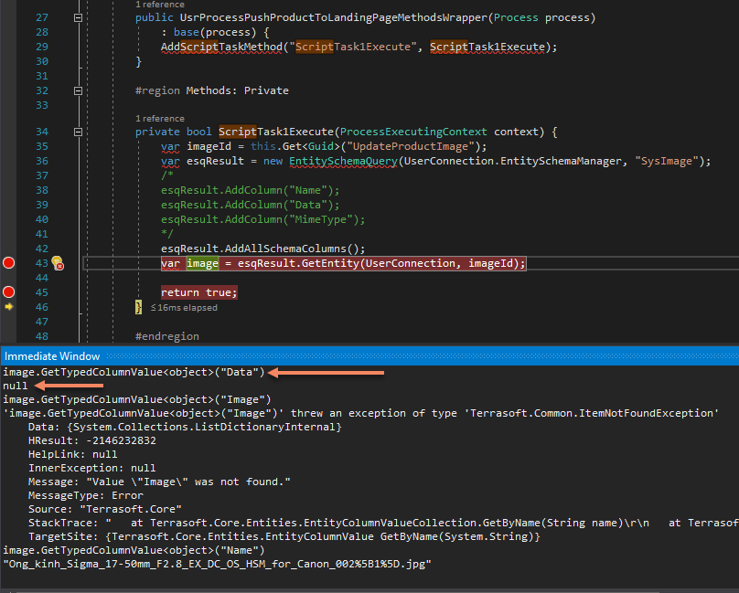Open lightbulb quick actions on line 43
This screenshot has height=593, width=739.
(x=58, y=263)
